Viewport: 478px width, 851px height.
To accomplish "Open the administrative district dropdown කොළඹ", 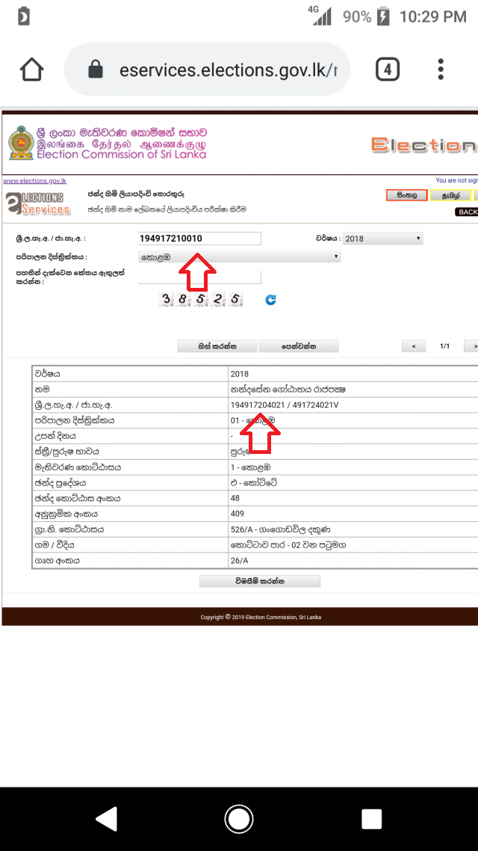I will [240, 256].
